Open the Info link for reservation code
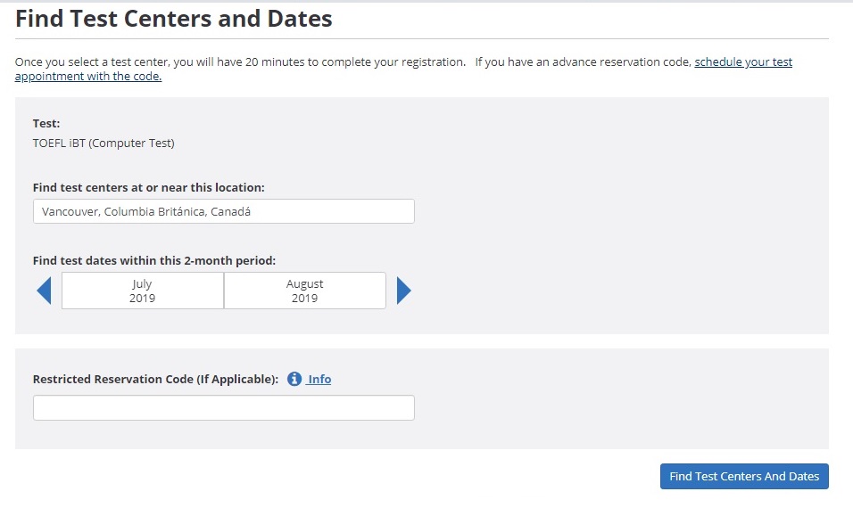The height and width of the screenshot is (508, 853). (x=319, y=379)
